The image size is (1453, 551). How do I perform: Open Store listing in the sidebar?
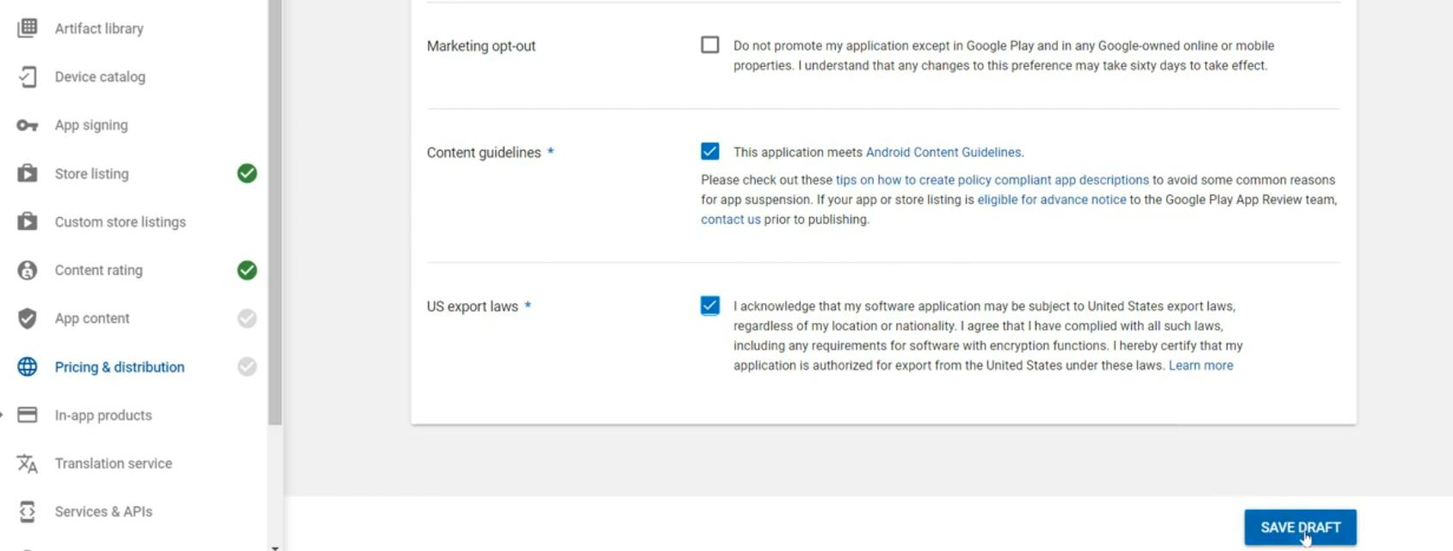[92, 174]
